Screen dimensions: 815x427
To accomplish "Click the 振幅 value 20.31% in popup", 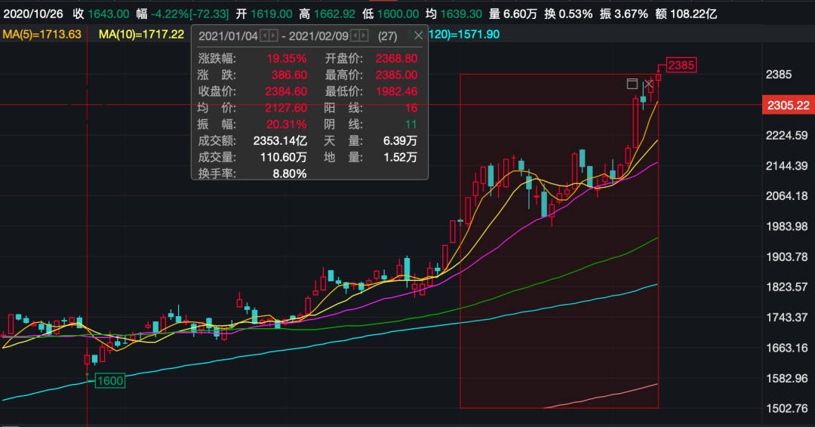I will (287, 124).
